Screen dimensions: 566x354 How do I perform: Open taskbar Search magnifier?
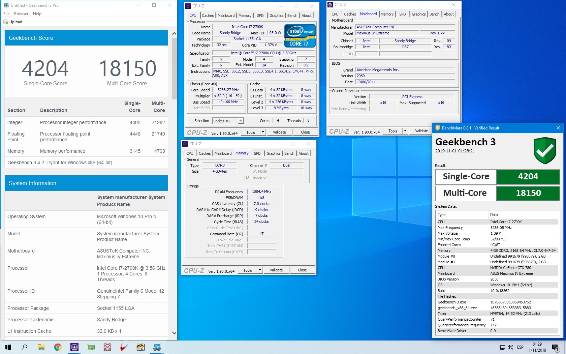pos(24,347)
